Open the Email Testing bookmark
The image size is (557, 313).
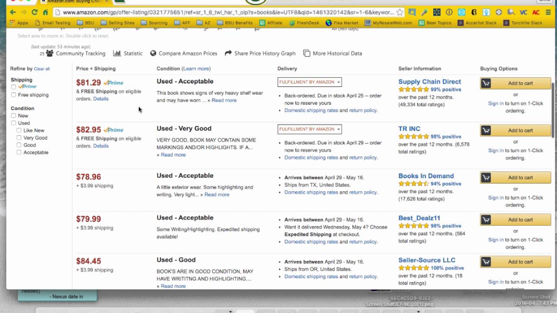click(52, 23)
